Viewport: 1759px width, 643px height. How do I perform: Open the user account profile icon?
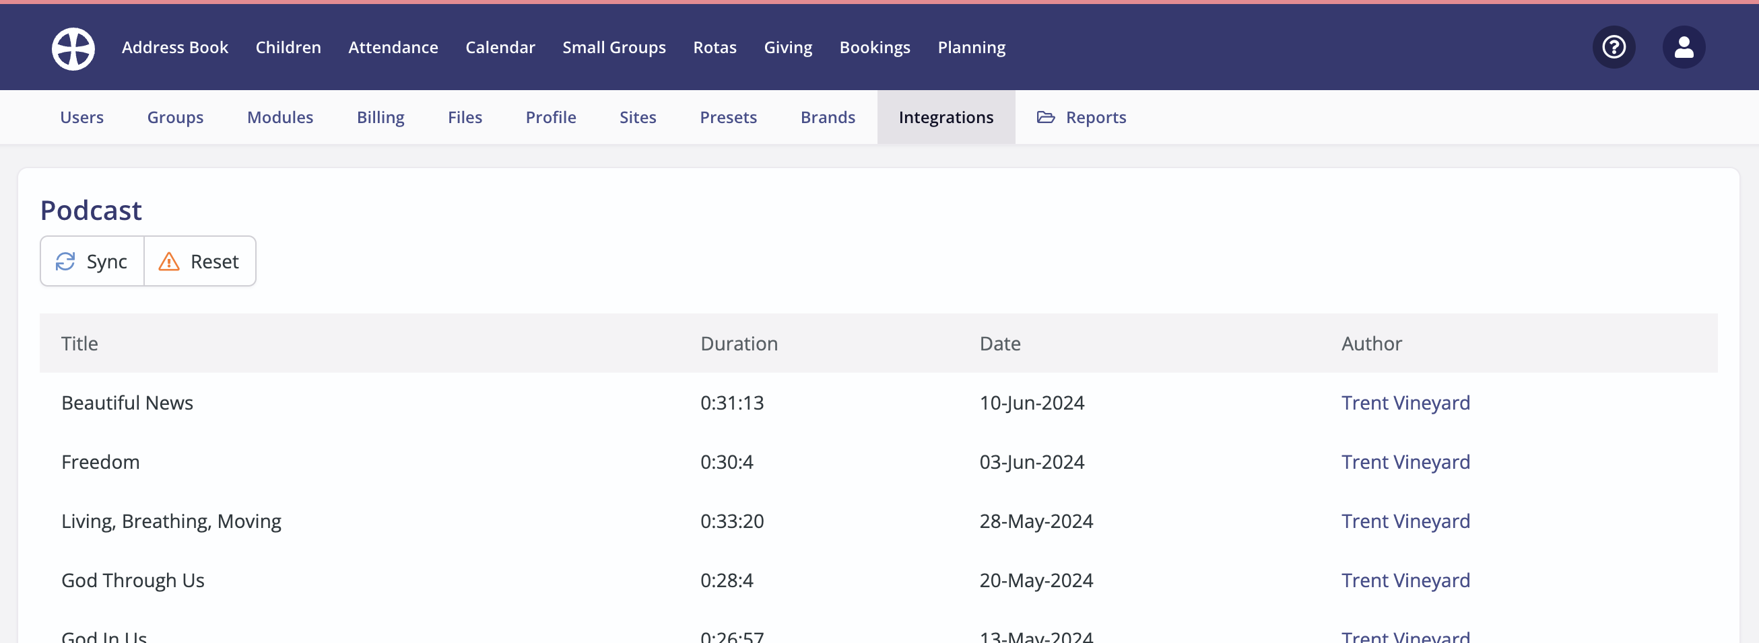tap(1683, 47)
